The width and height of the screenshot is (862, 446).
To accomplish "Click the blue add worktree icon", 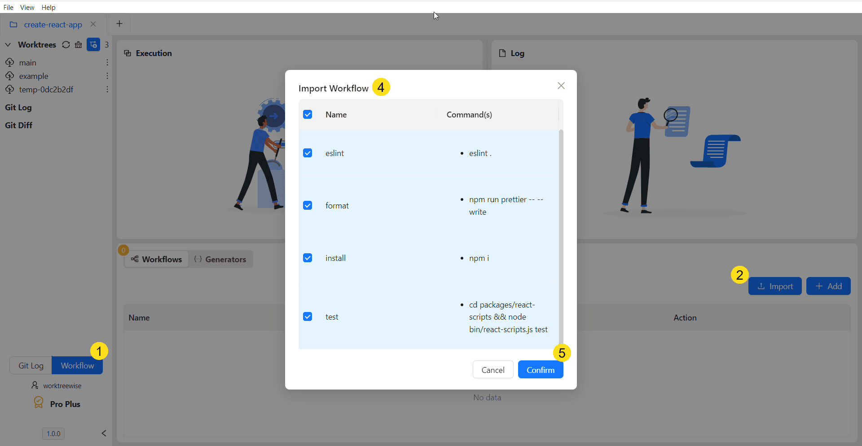I will 93,45.
